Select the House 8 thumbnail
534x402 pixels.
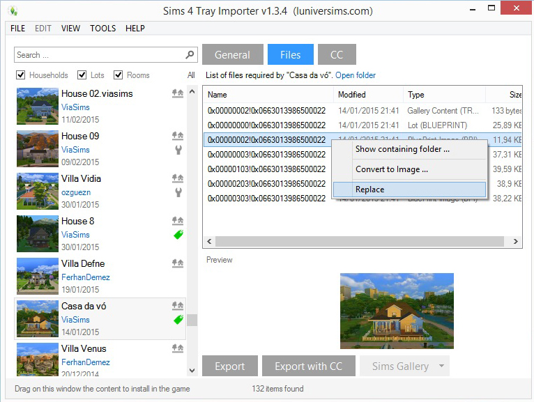[38, 233]
